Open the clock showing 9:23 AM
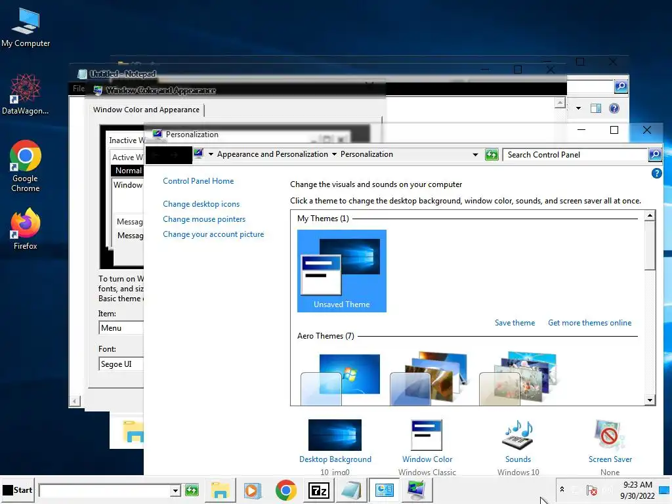This screenshot has height=504, width=672. 637,490
